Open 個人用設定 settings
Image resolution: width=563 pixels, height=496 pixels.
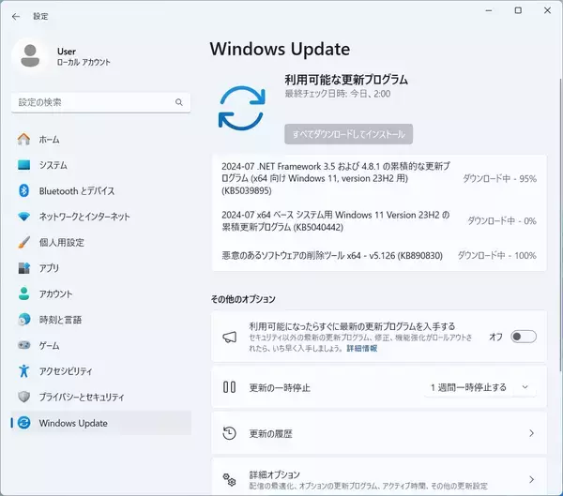101,242
